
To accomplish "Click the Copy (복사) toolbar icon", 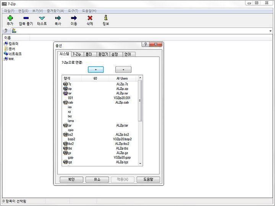I will [58, 18].
